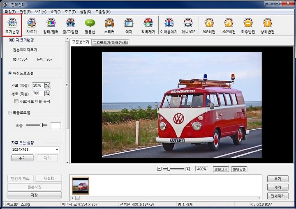Click the side panel scroll up arrow
The image size is (296, 209).
(67, 39)
